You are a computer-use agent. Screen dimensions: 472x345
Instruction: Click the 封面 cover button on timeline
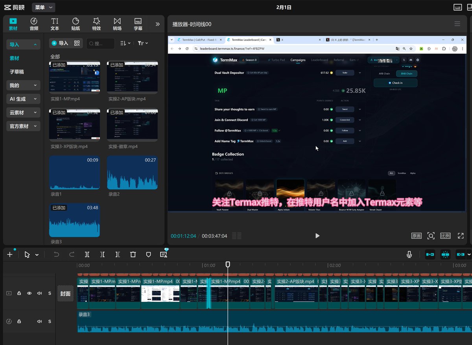65,293
